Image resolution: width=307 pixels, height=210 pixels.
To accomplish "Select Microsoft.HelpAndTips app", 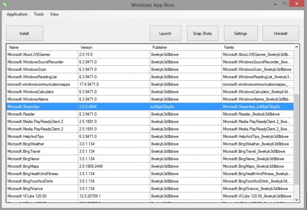I will 150,136.
